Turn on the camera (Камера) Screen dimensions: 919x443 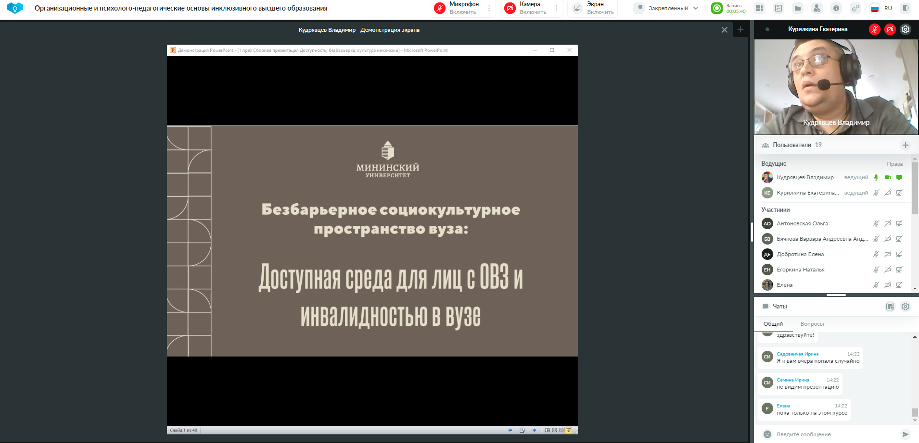[x=510, y=8]
